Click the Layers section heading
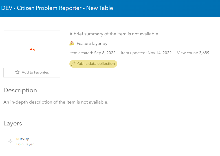This screenshot has height=156, width=220. click(x=13, y=123)
